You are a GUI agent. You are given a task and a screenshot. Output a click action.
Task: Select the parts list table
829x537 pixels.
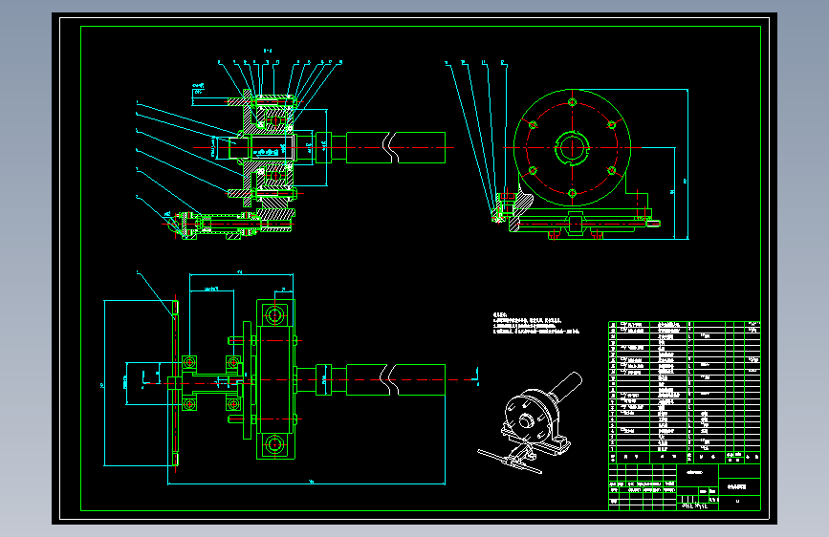(x=684, y=392)
